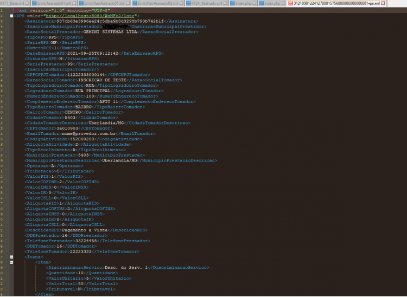407x297 pixels.
Task: Close the EnvioAssinado01.xml tab
Action: pos(74,3)
